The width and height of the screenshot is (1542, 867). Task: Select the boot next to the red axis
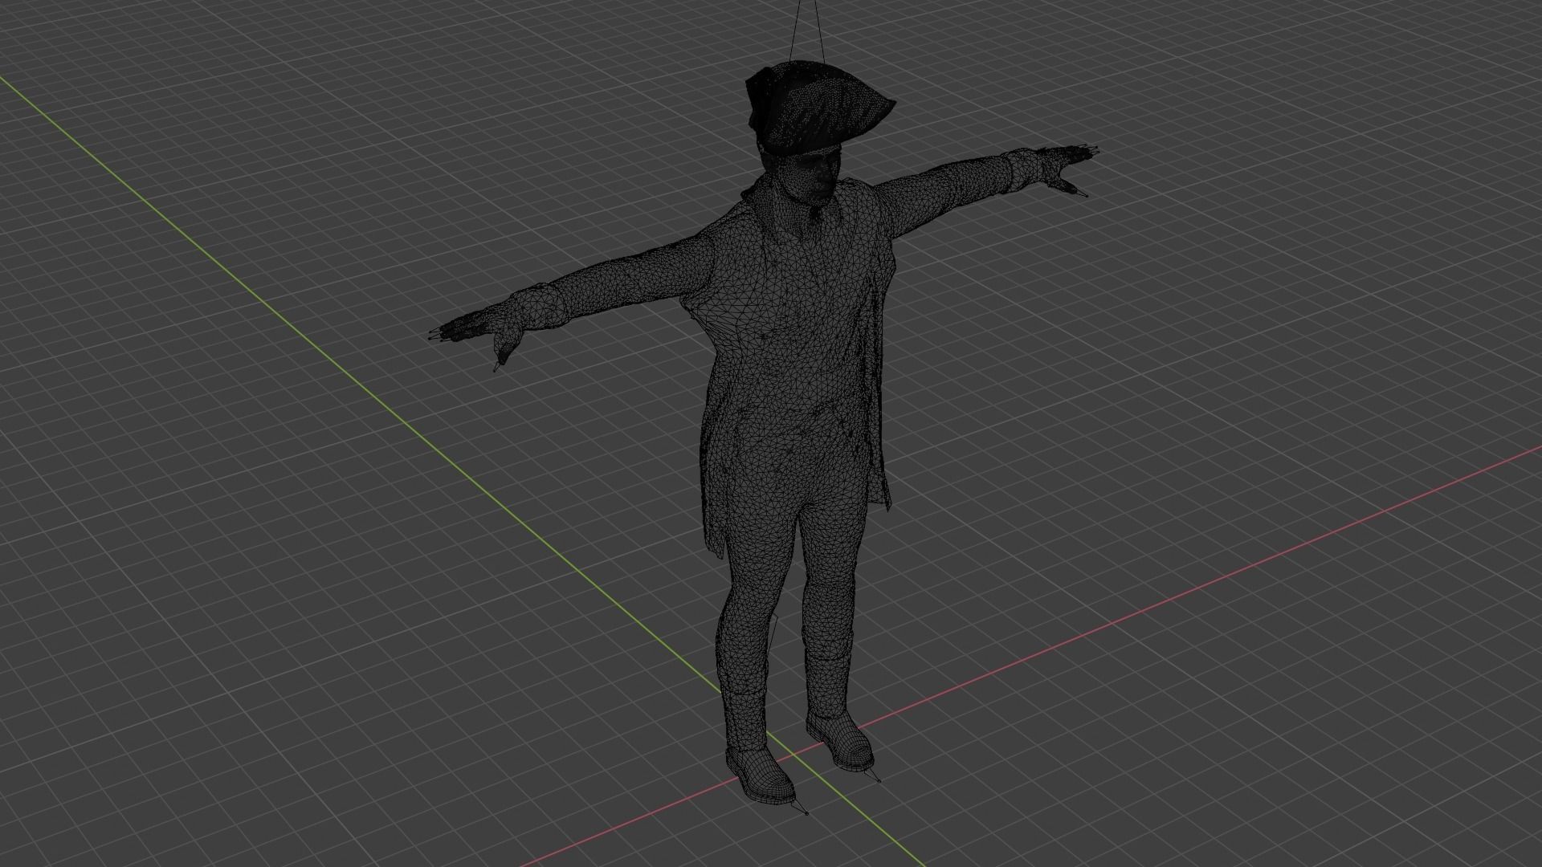click(x=840, y=740)
